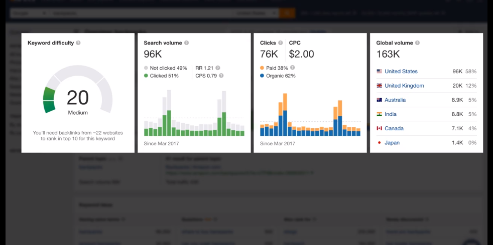Viewport: 493px width, 245px height.
Task: Click the United States flag icon
Action: (x=379, y=72)
